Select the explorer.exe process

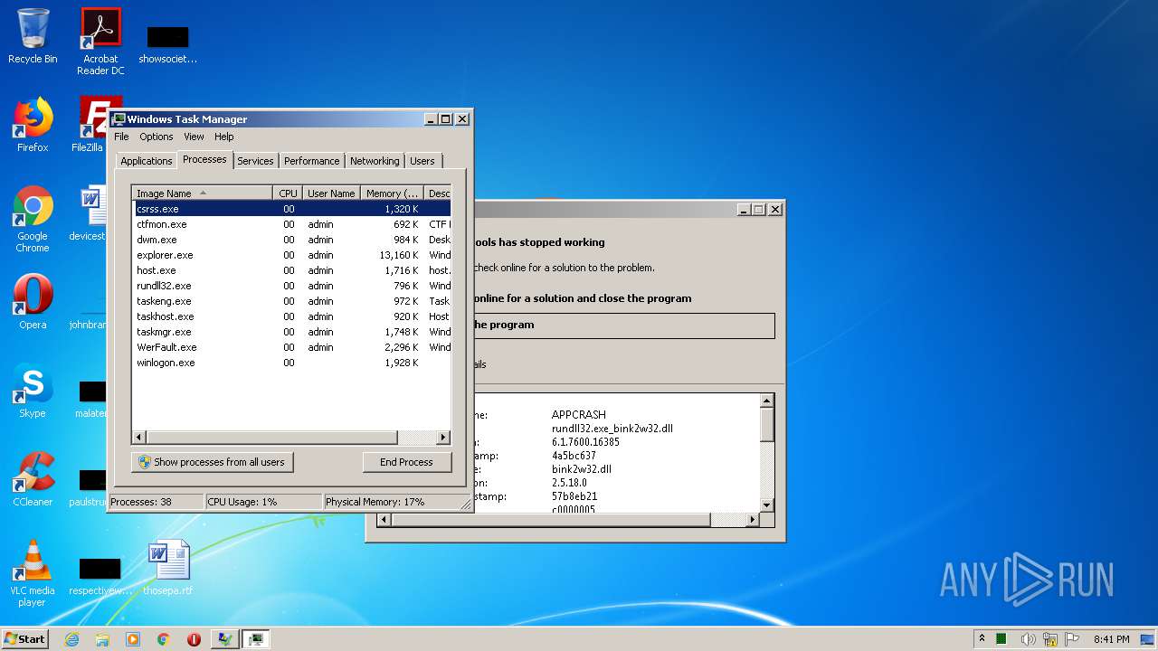291,255
